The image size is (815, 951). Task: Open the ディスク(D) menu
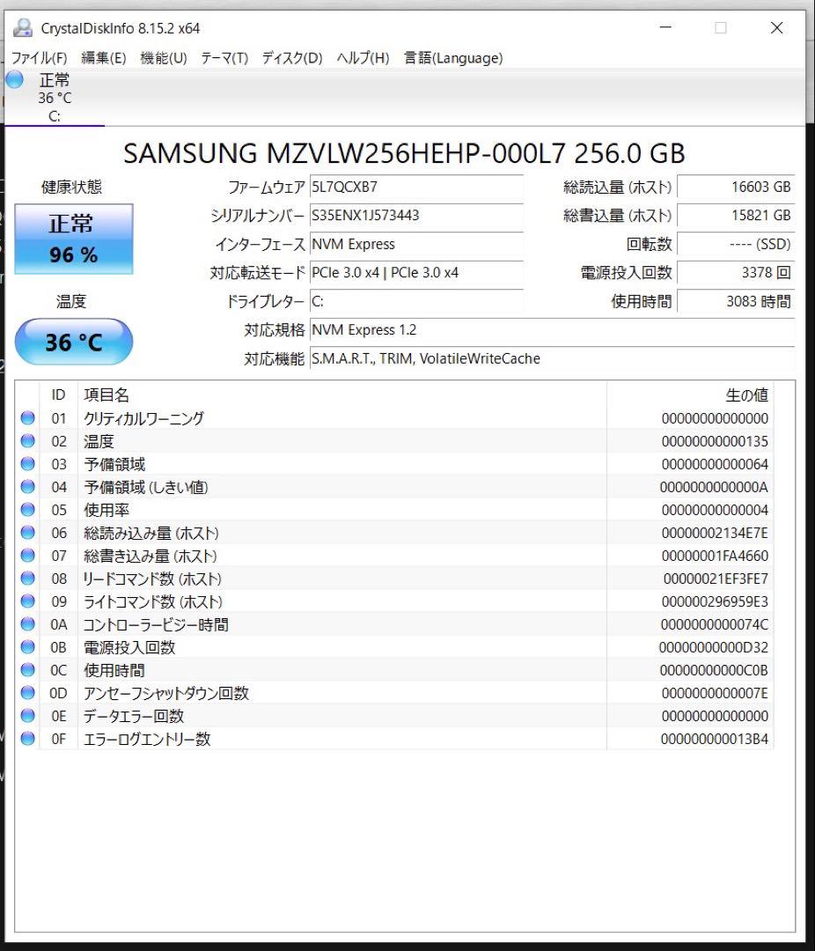[x=292, y=58]
